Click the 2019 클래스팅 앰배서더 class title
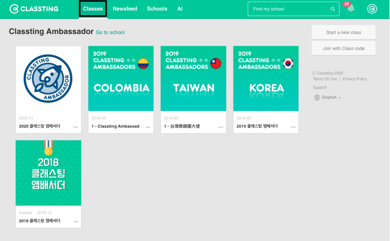The height and width of the screenshot is (241, 390). 257,126
